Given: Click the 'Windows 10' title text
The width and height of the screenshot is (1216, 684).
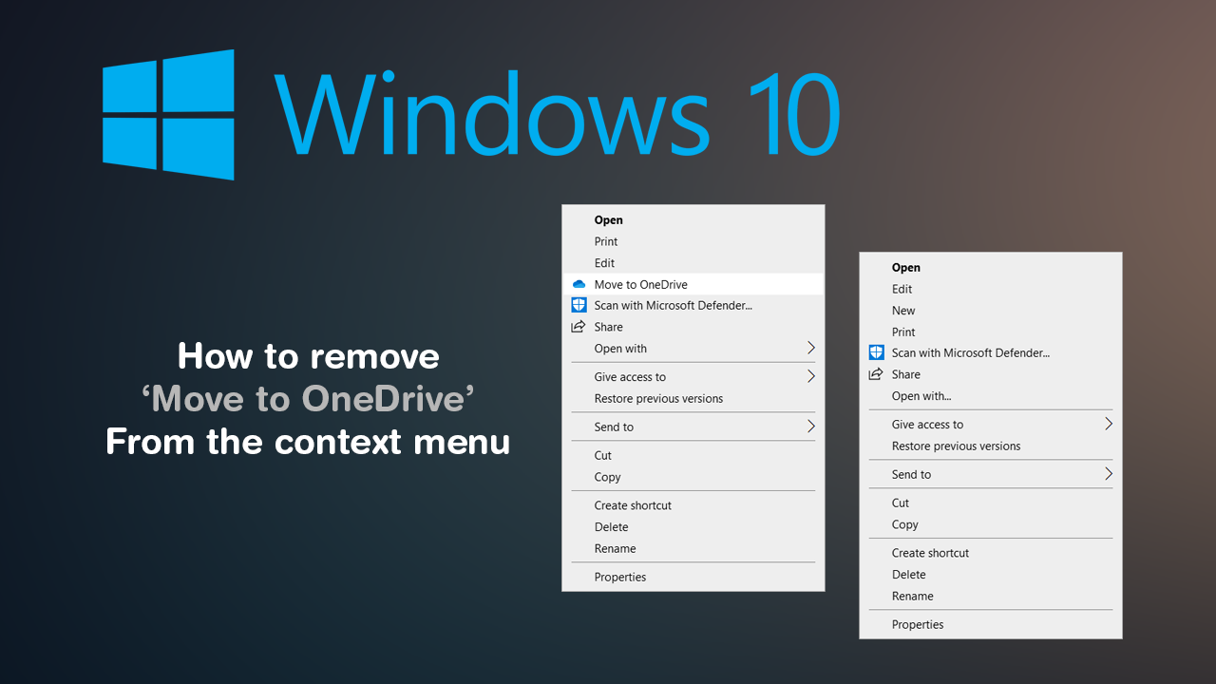Looking at the screenshot, I should point(558,114).
